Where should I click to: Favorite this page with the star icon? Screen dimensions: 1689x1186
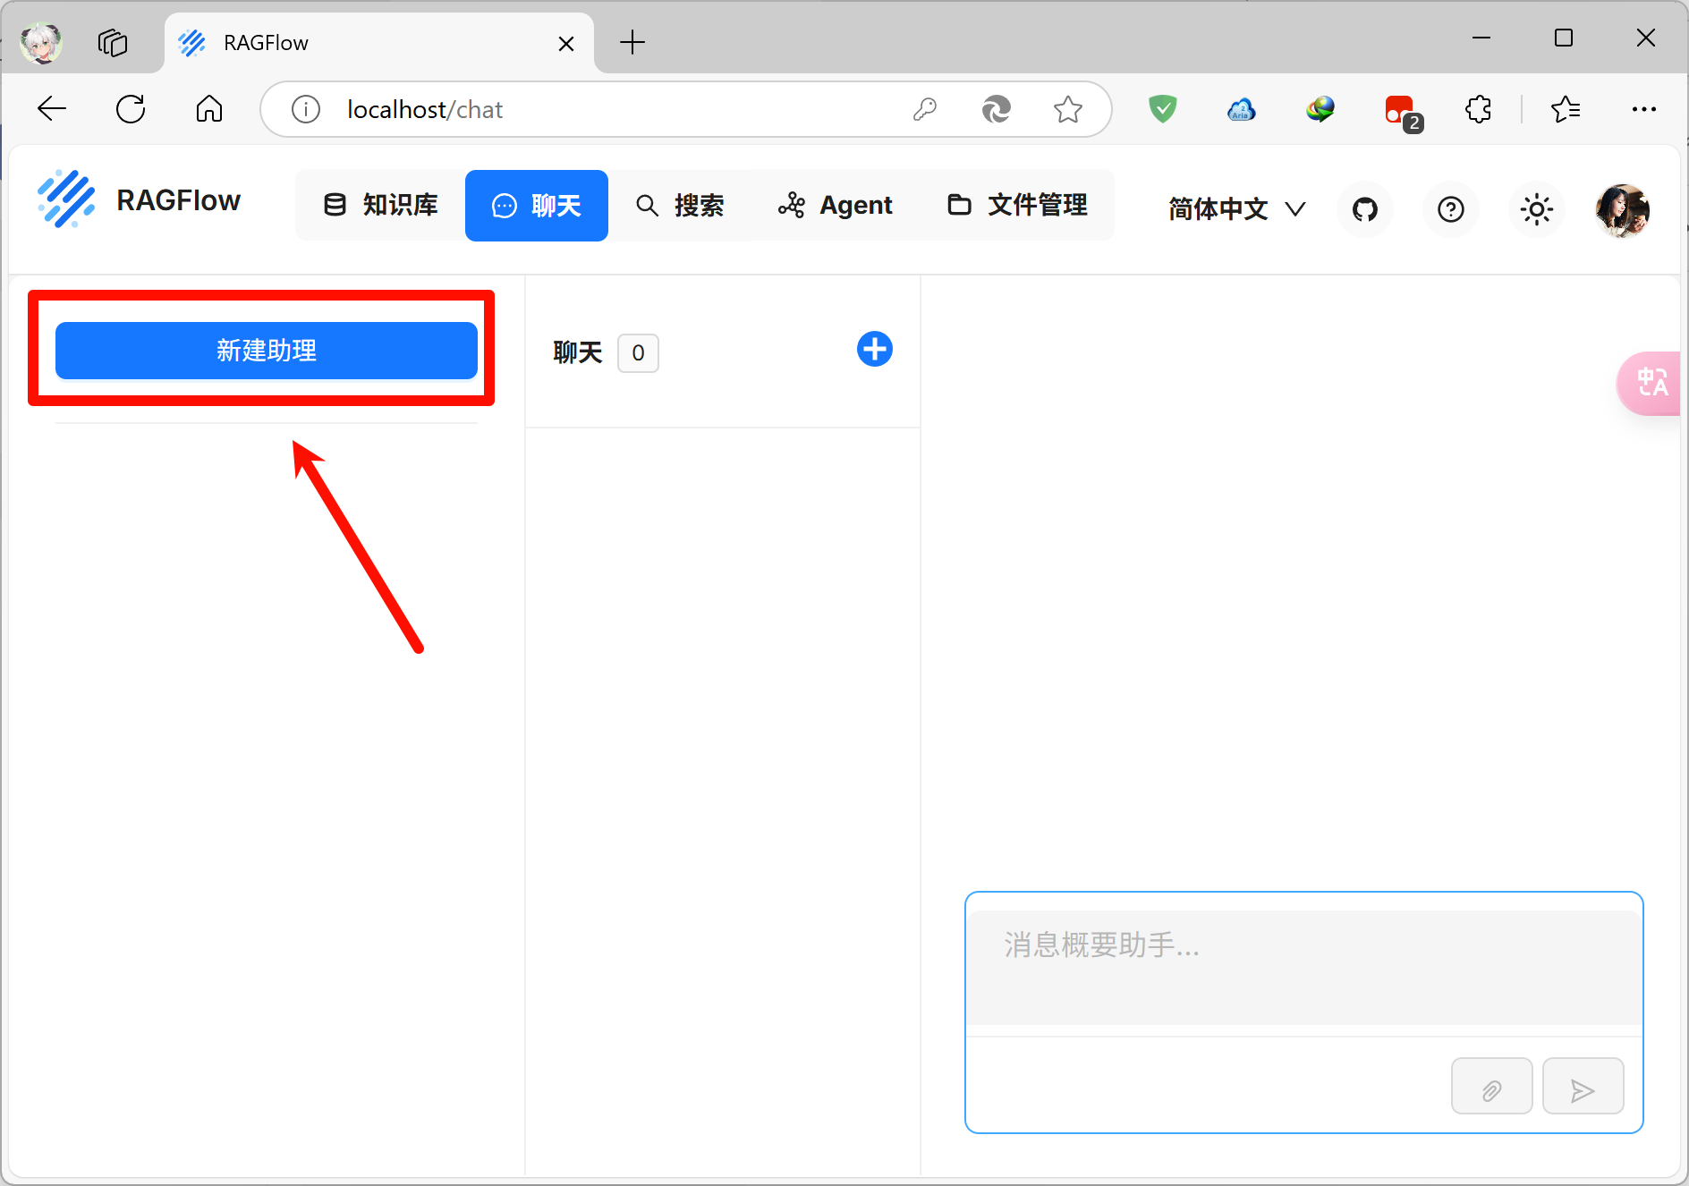pyautogui.click(x=1067, y=109)
